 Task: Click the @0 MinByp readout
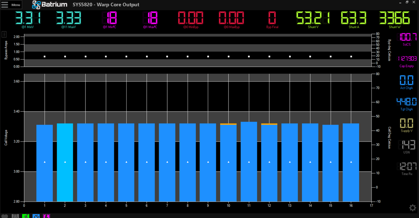pos(191,18)
